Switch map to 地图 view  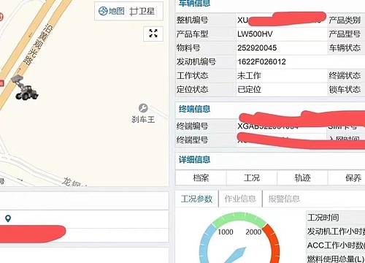[112, 11]
